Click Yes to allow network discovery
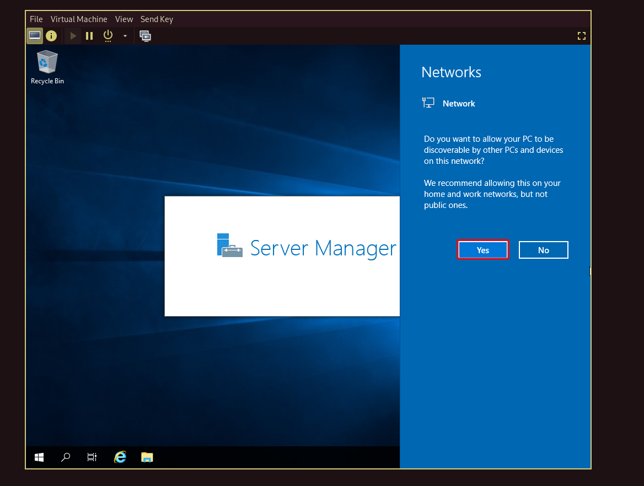The width and height of the screenshot is (644, 486). coord(483,250)
